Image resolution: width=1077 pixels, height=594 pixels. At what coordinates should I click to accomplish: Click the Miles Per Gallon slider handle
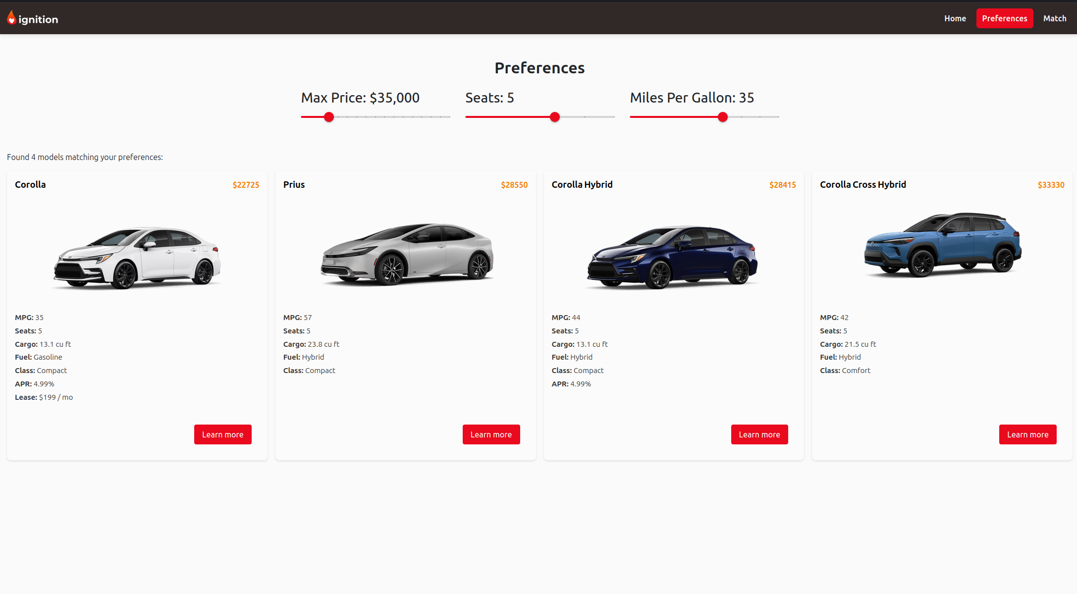pos(723,117)
